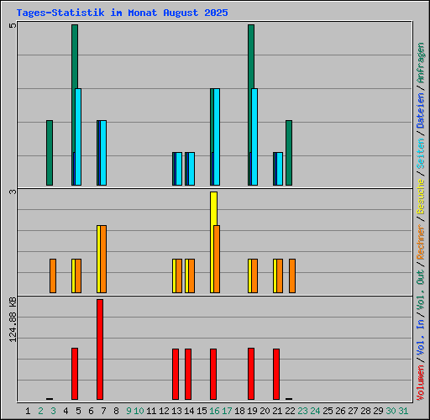Select the 'Dateien' legend label
The width and height of the screenshot is (430, 420).
click(421, 110)
